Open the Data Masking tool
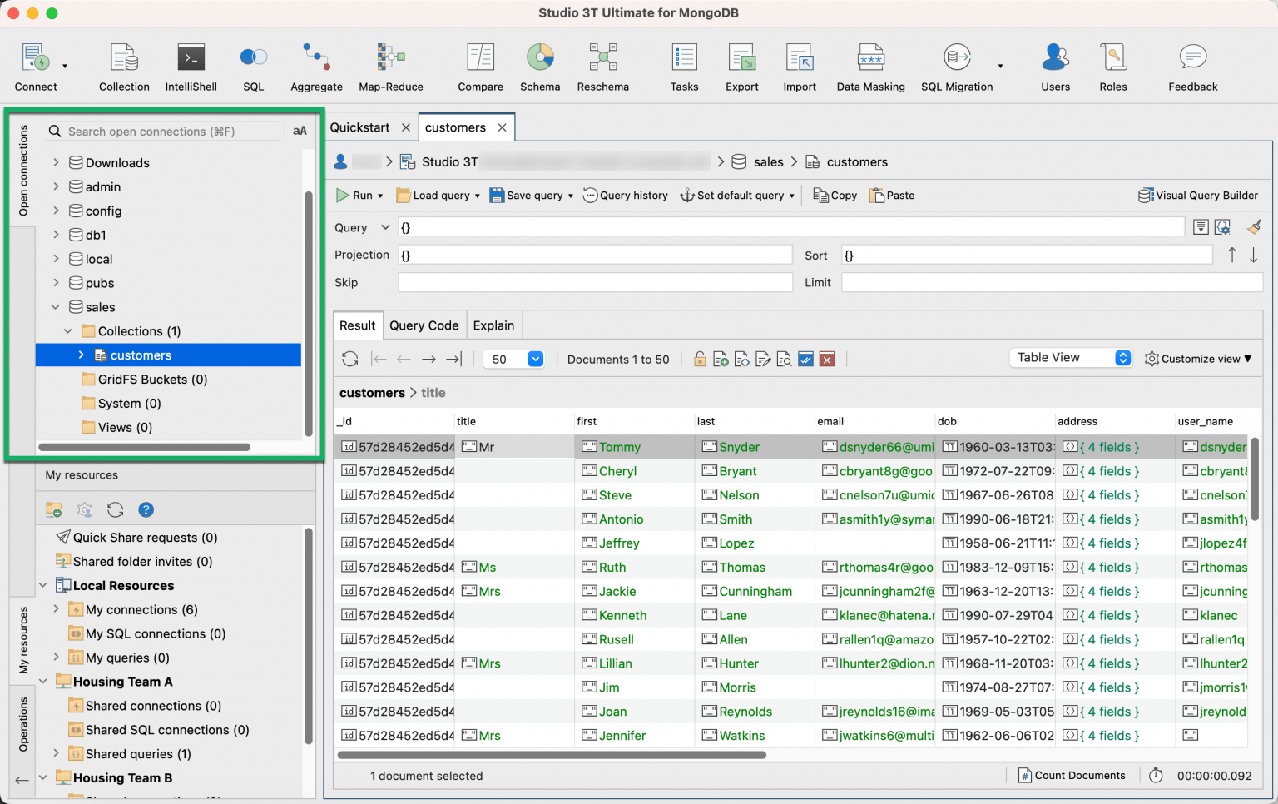The image size is (1278, 804). (x=870, y=67)
